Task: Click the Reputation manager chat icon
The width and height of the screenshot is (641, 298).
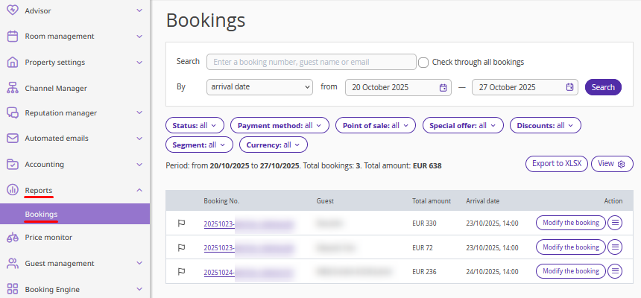Action: (12, 113)
